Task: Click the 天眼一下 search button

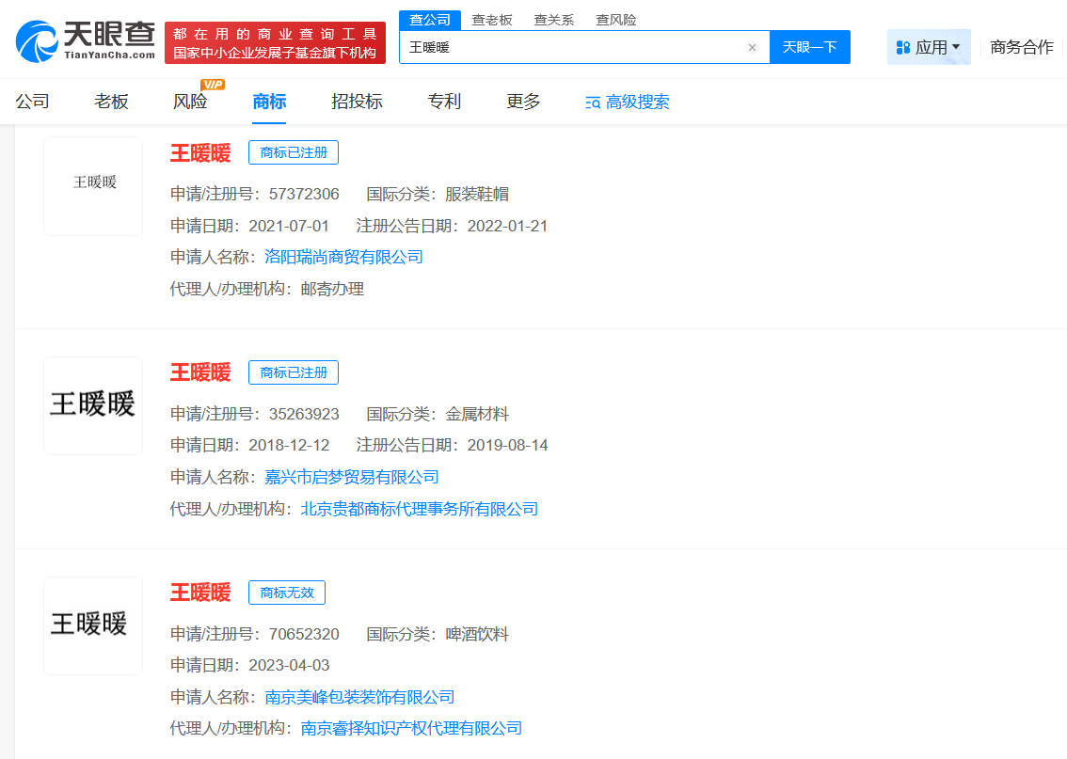Action: [810, 47]
